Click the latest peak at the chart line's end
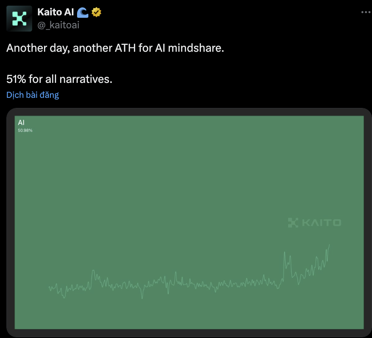Viewport: 372px width, 338px height. tap(329, 245)
